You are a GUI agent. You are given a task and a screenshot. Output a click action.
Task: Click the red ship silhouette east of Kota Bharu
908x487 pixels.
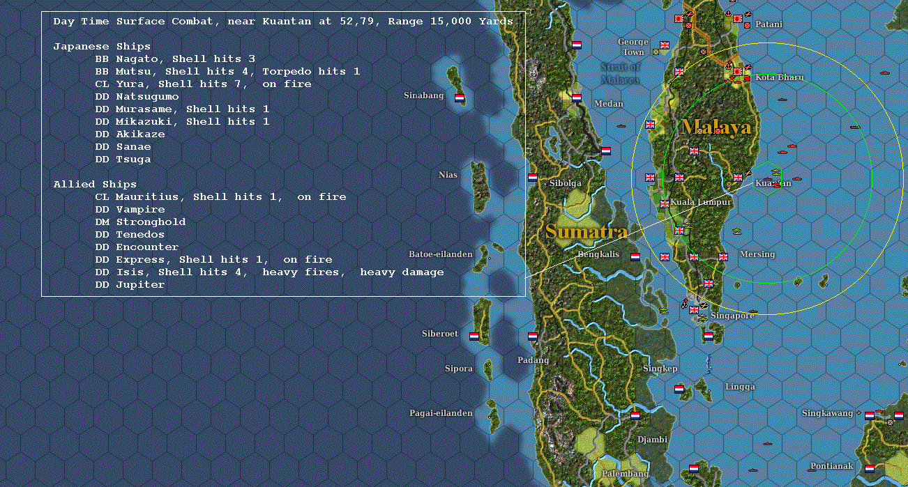click(884, 72)
